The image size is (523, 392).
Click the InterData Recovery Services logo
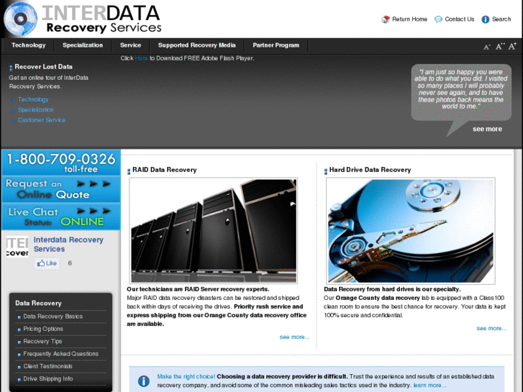tap(83, 19)
